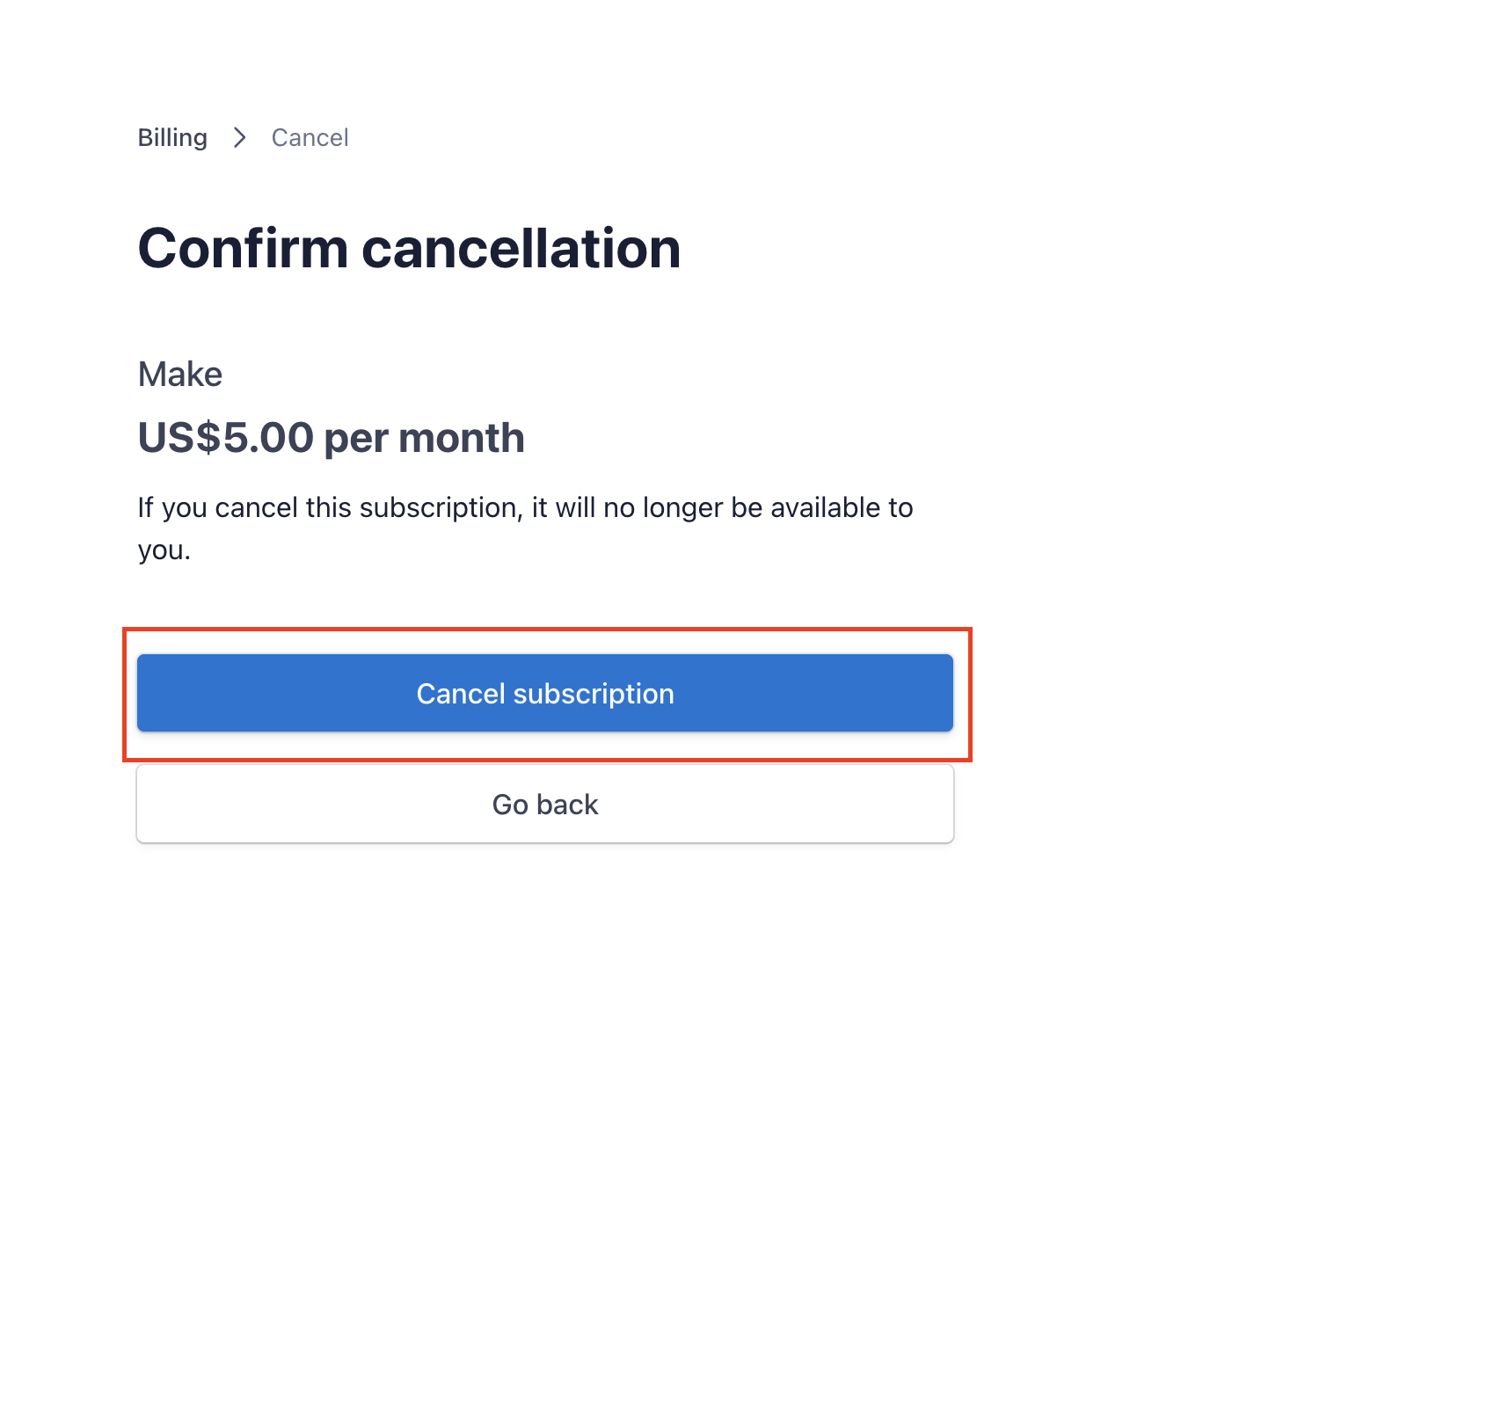This screenshot has height=1428, width=1509.
Task: Click the sentence starting with If you cancel
Action: pos(525,508)
